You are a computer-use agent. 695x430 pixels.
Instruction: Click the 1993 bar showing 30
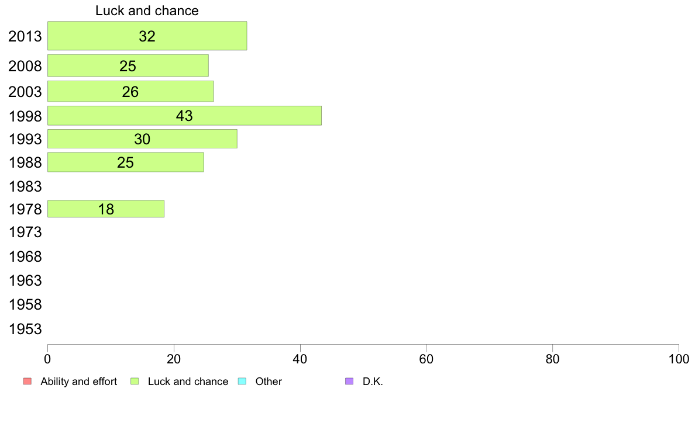142,139
